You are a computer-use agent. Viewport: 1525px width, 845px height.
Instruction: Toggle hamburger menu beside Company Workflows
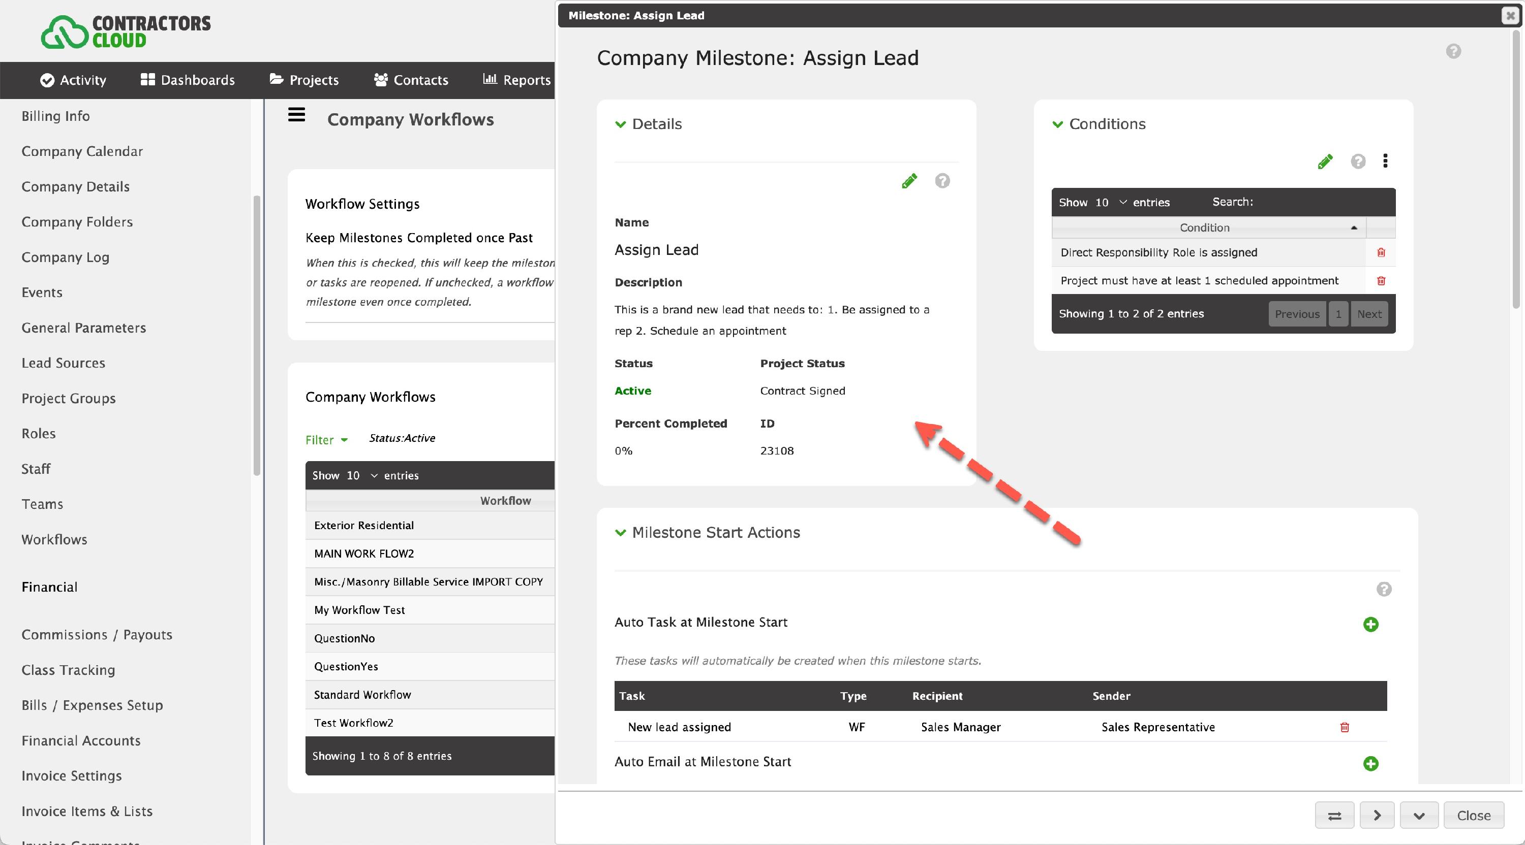(296, 115)
